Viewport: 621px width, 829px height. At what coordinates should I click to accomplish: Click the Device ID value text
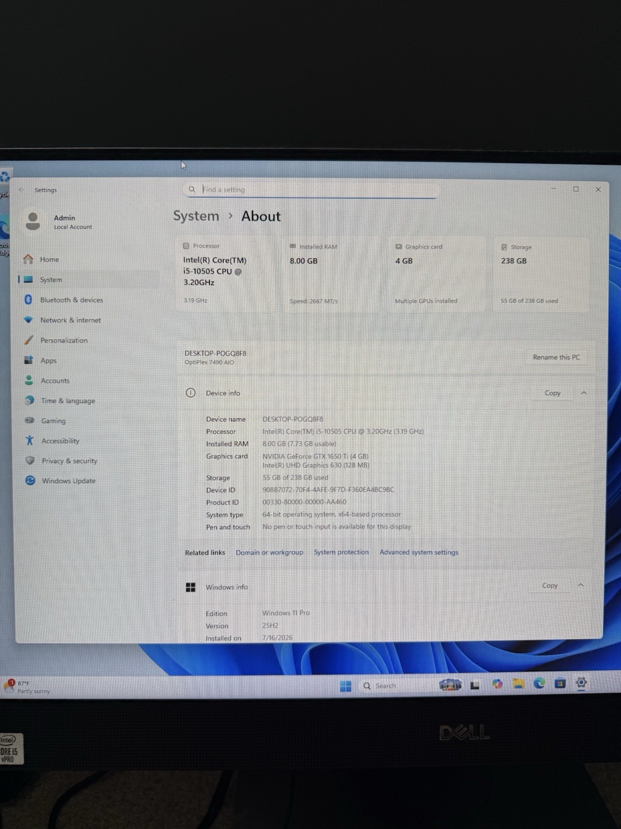[328, 490]
